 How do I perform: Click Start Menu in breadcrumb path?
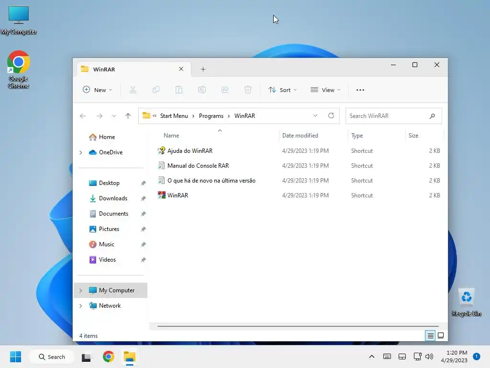pos(174,116)
